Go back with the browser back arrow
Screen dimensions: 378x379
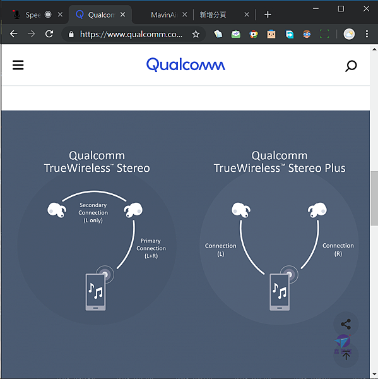[13, 34]
